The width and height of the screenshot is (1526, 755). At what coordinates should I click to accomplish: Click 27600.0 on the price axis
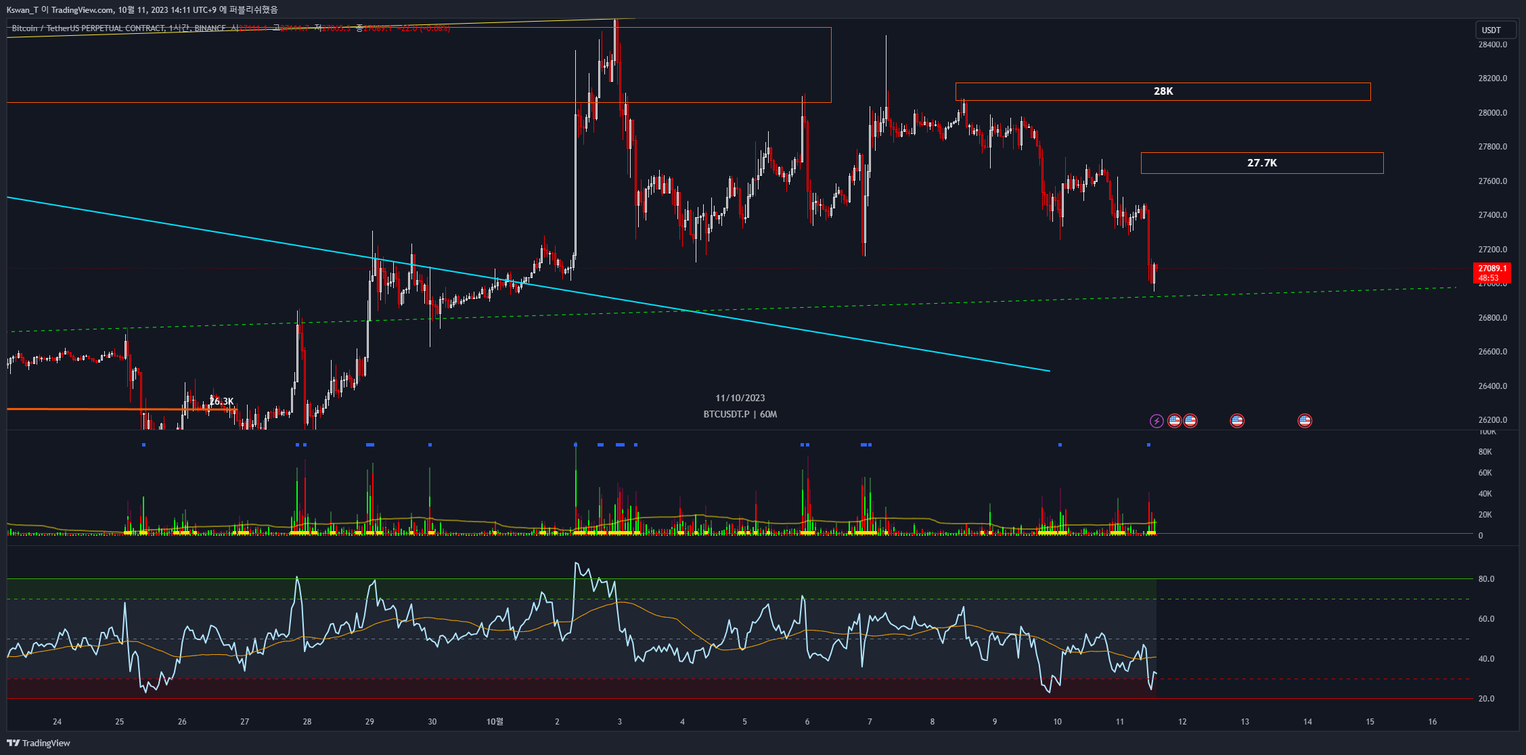1493,181
